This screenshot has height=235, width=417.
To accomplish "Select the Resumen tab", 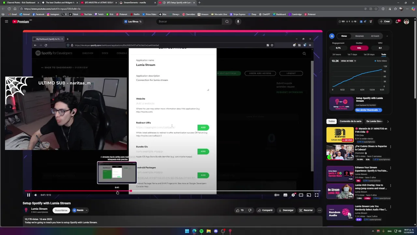I will pos(359,36).
